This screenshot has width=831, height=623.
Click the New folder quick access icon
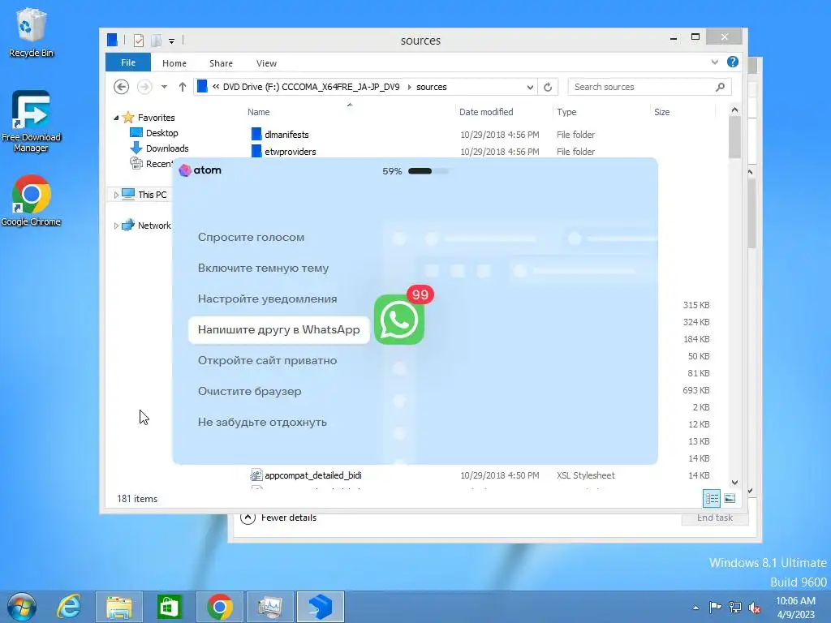156,41
